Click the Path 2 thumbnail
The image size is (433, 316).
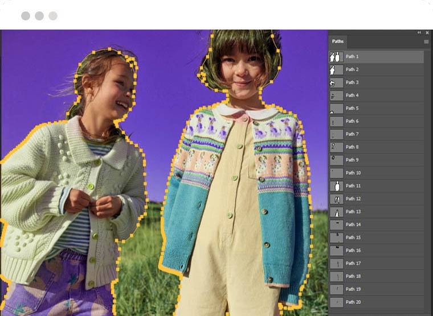336,69
